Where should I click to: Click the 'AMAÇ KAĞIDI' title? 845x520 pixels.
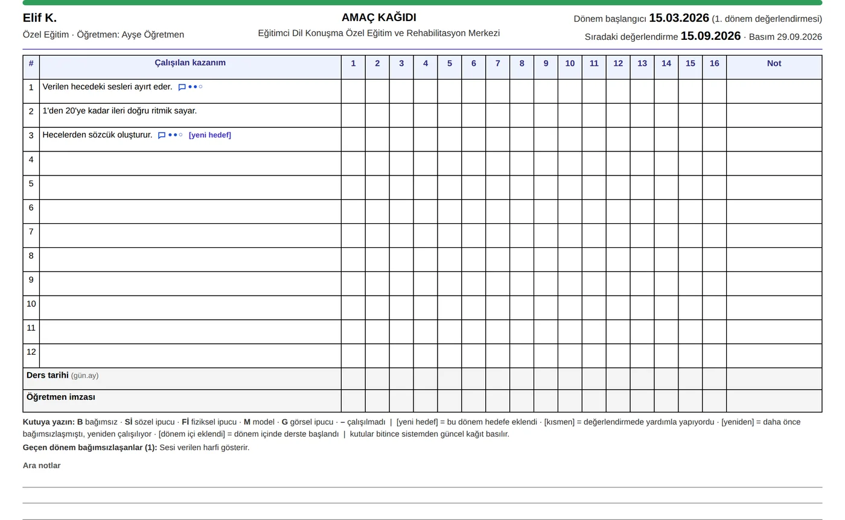(379, 17)
